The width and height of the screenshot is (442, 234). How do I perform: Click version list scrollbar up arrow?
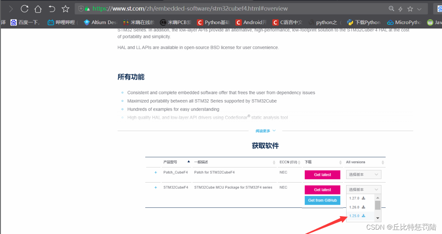(x=378, y=197)
